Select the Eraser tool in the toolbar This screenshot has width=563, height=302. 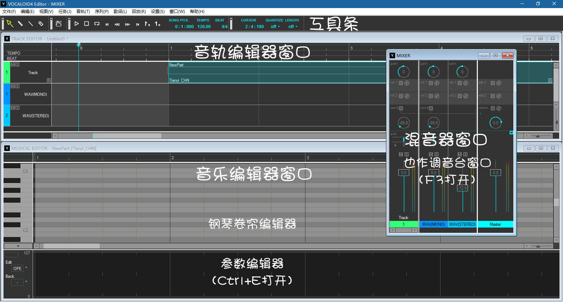click(x=41, y=24)
